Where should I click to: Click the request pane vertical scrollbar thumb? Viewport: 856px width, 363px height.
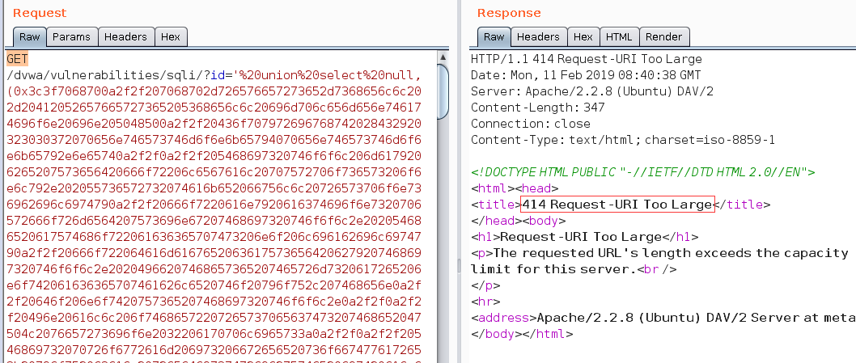[x=443, y=91]
